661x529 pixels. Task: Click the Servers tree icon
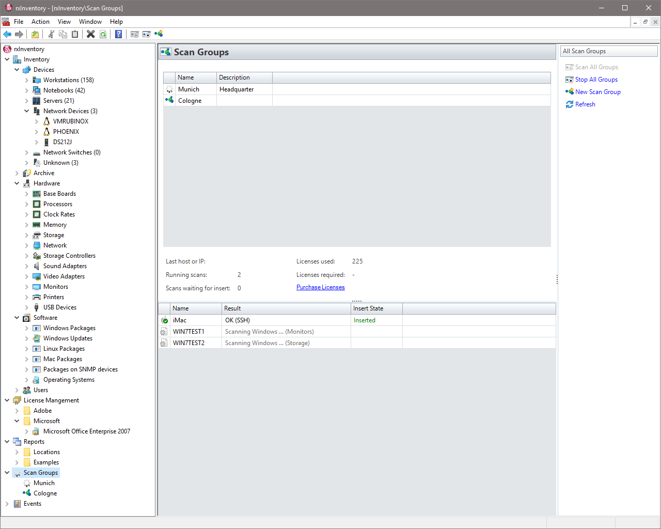point(37,101)
